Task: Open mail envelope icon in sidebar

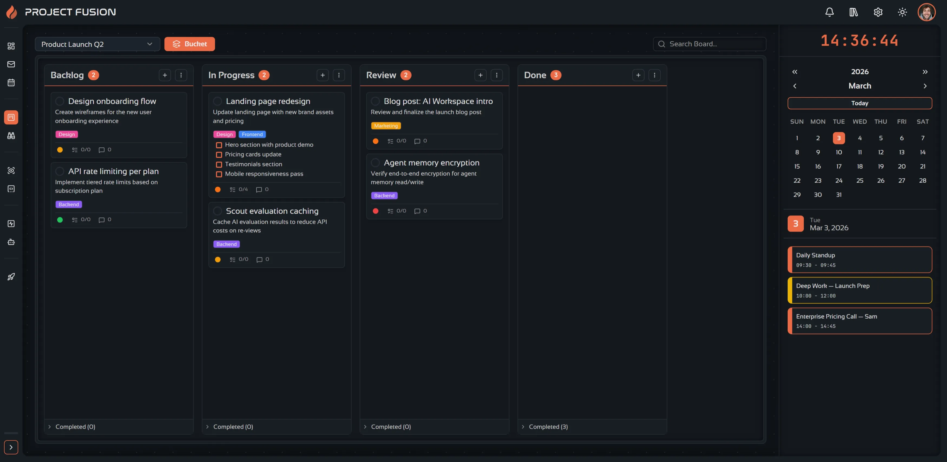Action: [x=11, y=64]
